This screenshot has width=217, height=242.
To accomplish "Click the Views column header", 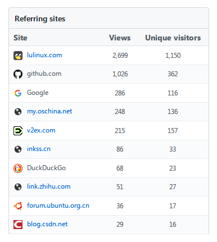I will (120, 38).
